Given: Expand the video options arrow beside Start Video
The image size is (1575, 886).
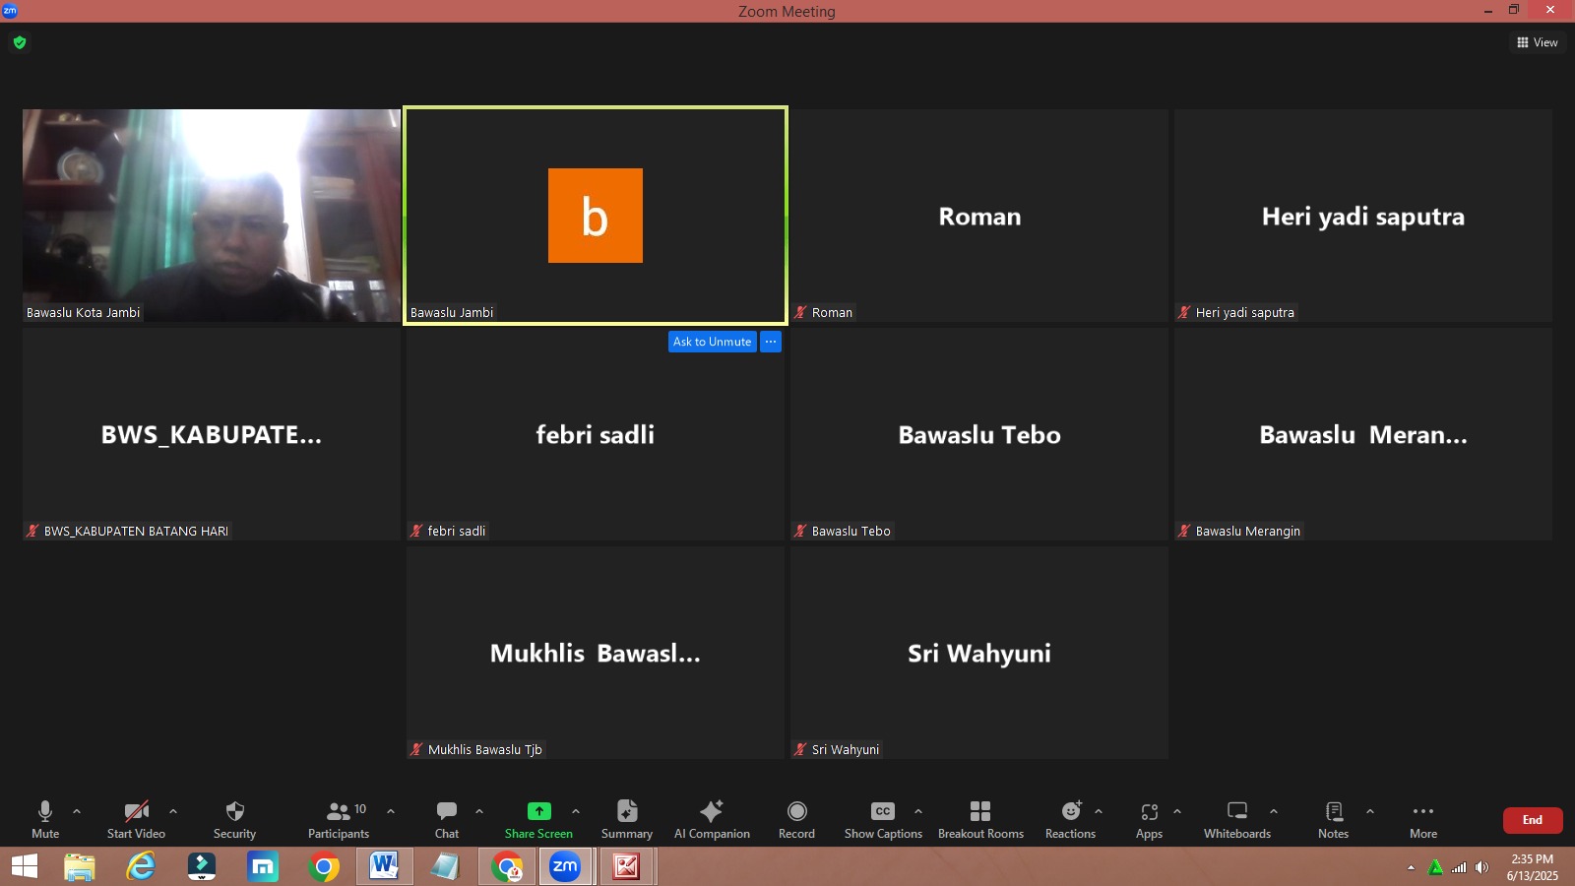Looking at the screenshot, I should click(173, 811).
